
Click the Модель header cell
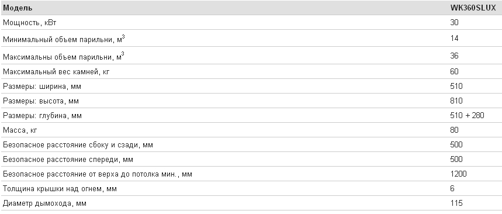tap(18, 8)
